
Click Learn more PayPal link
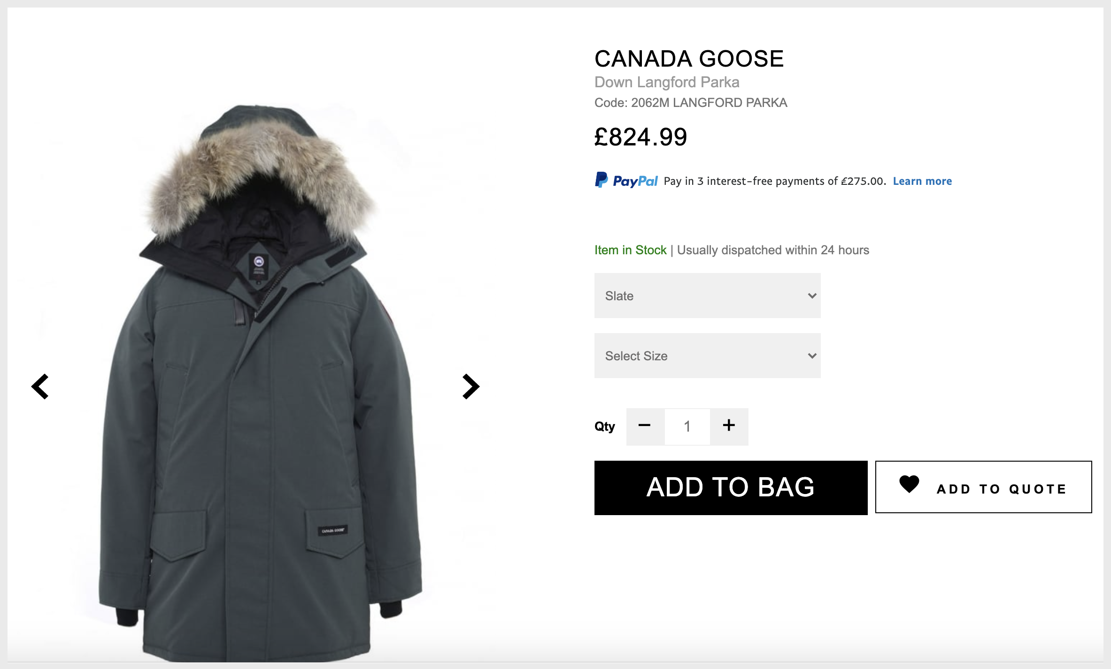(922, 181)
